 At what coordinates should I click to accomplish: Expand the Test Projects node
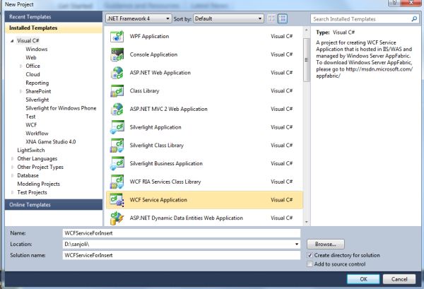(x=12, y=192)
